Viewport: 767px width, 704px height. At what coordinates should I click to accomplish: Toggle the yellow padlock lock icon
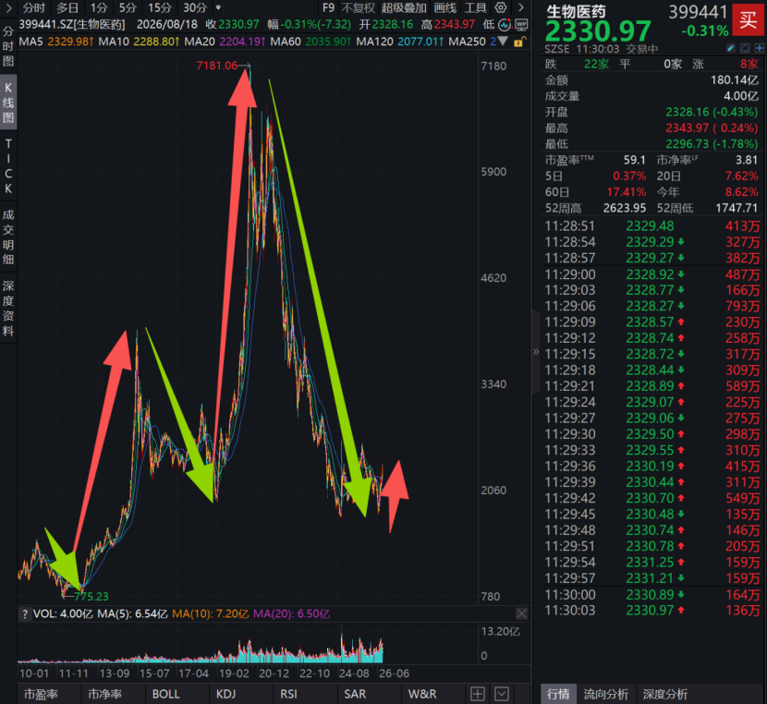pyautogui.click(x=519, y=42)
